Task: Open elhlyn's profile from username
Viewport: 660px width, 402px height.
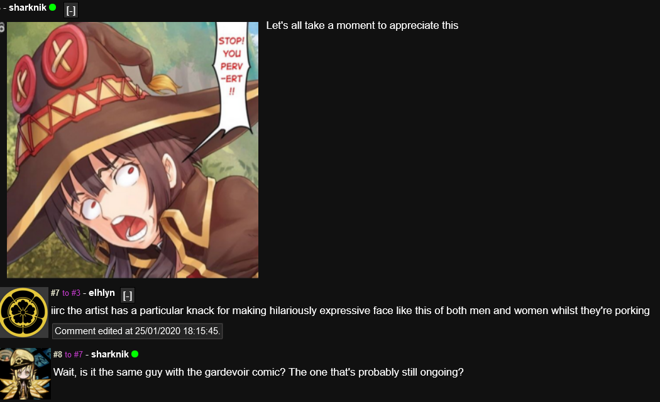Action: point(101,293)
